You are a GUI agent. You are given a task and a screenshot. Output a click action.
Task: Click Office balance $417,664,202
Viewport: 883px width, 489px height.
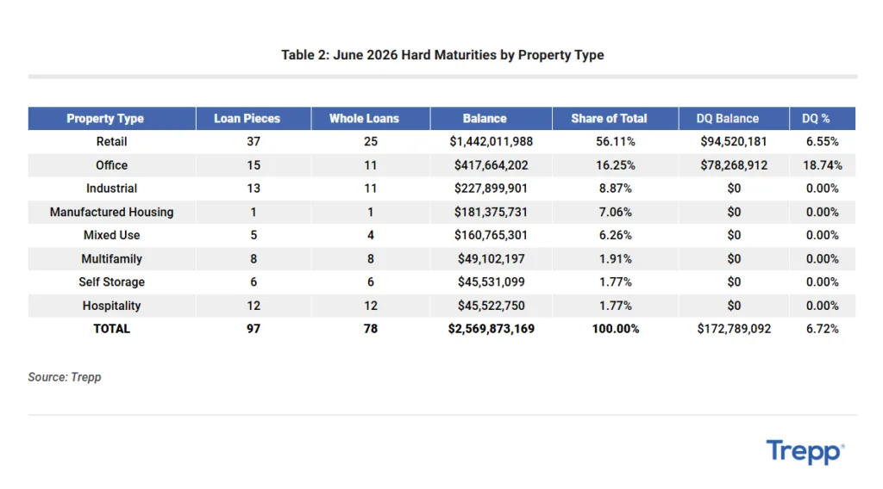[x=491, y=165]
